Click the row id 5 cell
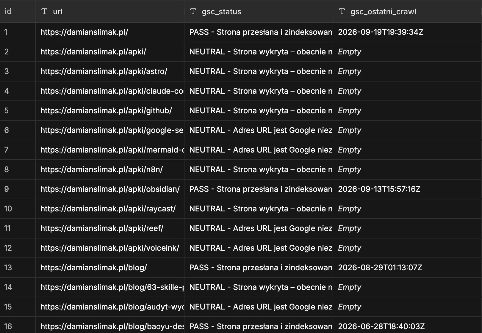482x333 pixels. (x=18, y=111)
